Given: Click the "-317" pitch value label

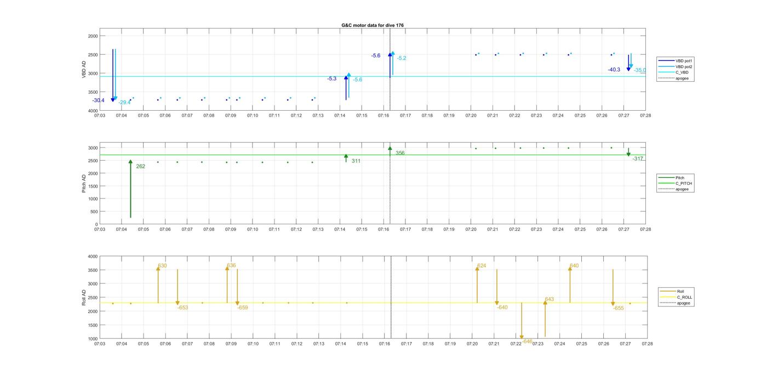Looking at the screenshot, I should coord(638,158).
